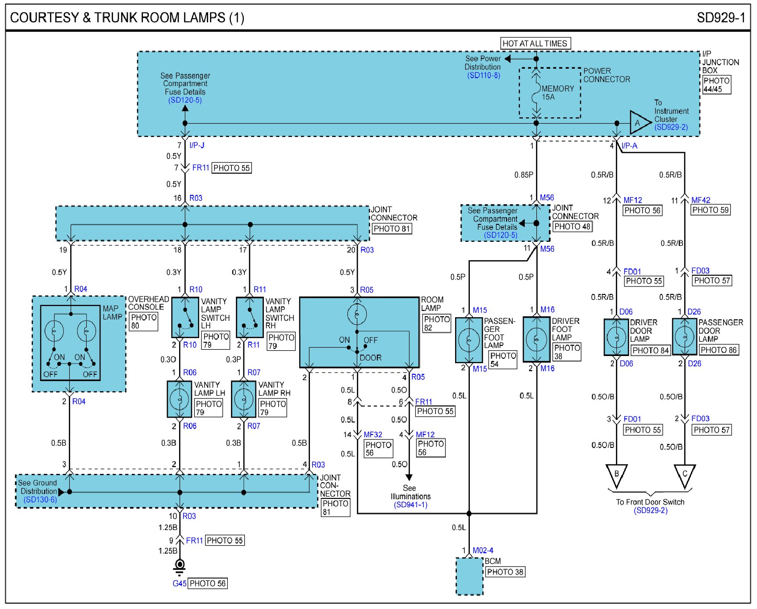757x609 pixels.
Task: Select the room lamp bulb symbol
Action: tap(357, 315)
